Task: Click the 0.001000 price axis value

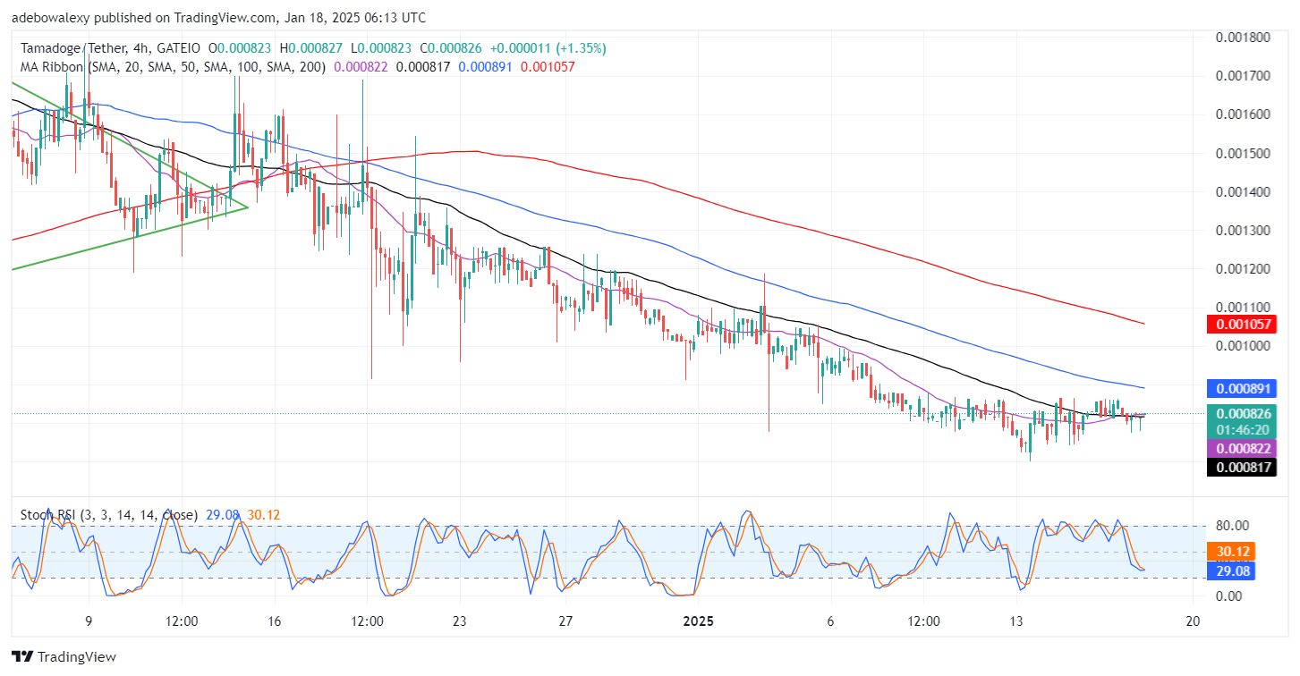Action: pyautogui.click(x=1243, y=345)
